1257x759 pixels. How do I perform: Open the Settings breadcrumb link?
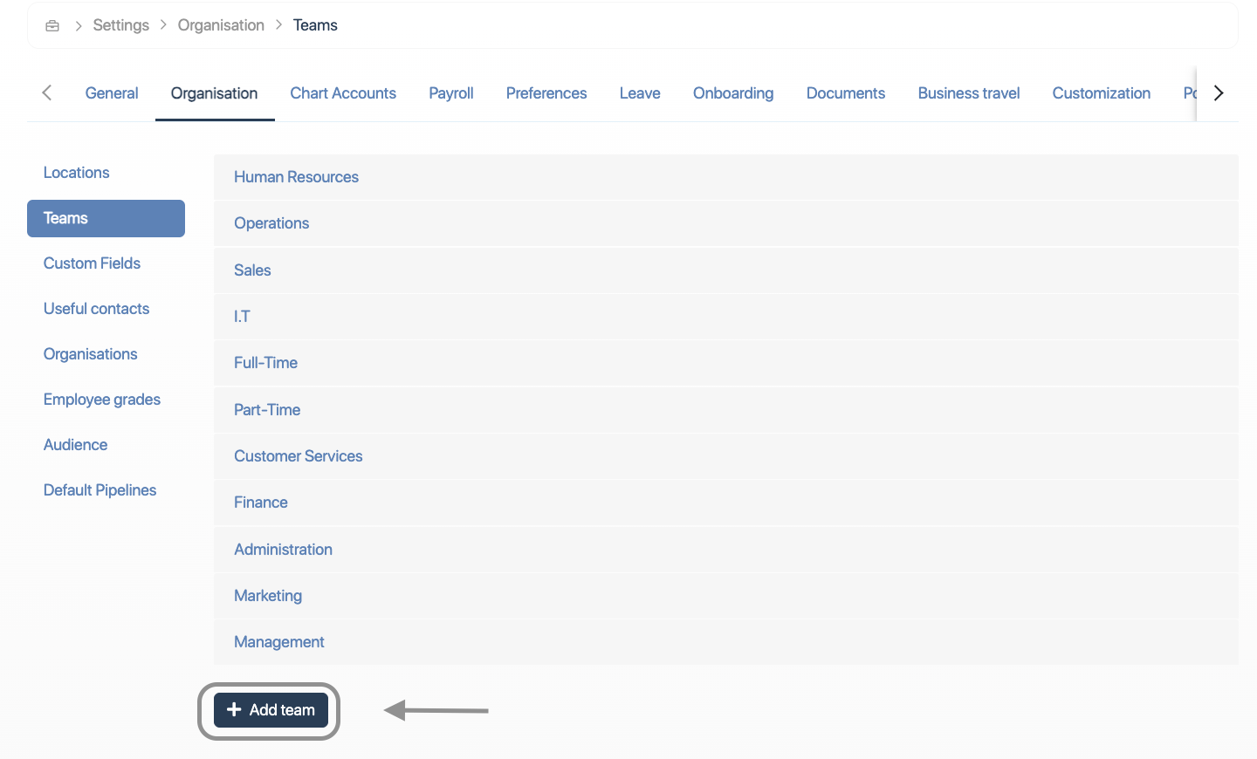click(120, 25)
